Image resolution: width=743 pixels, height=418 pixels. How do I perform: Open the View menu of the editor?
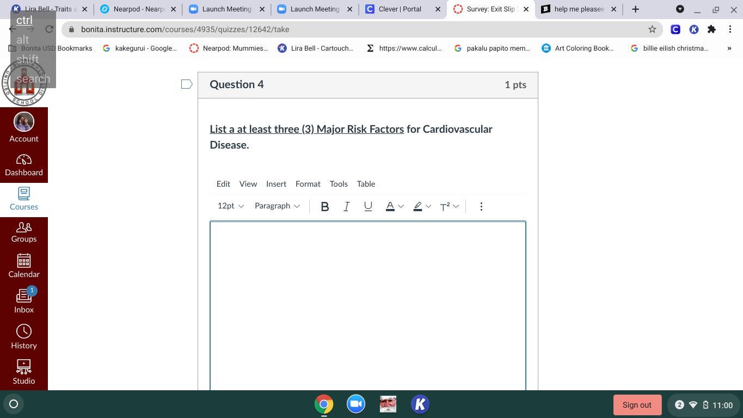click(248, 184)
